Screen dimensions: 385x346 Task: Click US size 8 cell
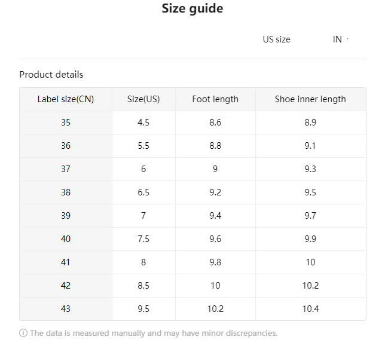143,262
